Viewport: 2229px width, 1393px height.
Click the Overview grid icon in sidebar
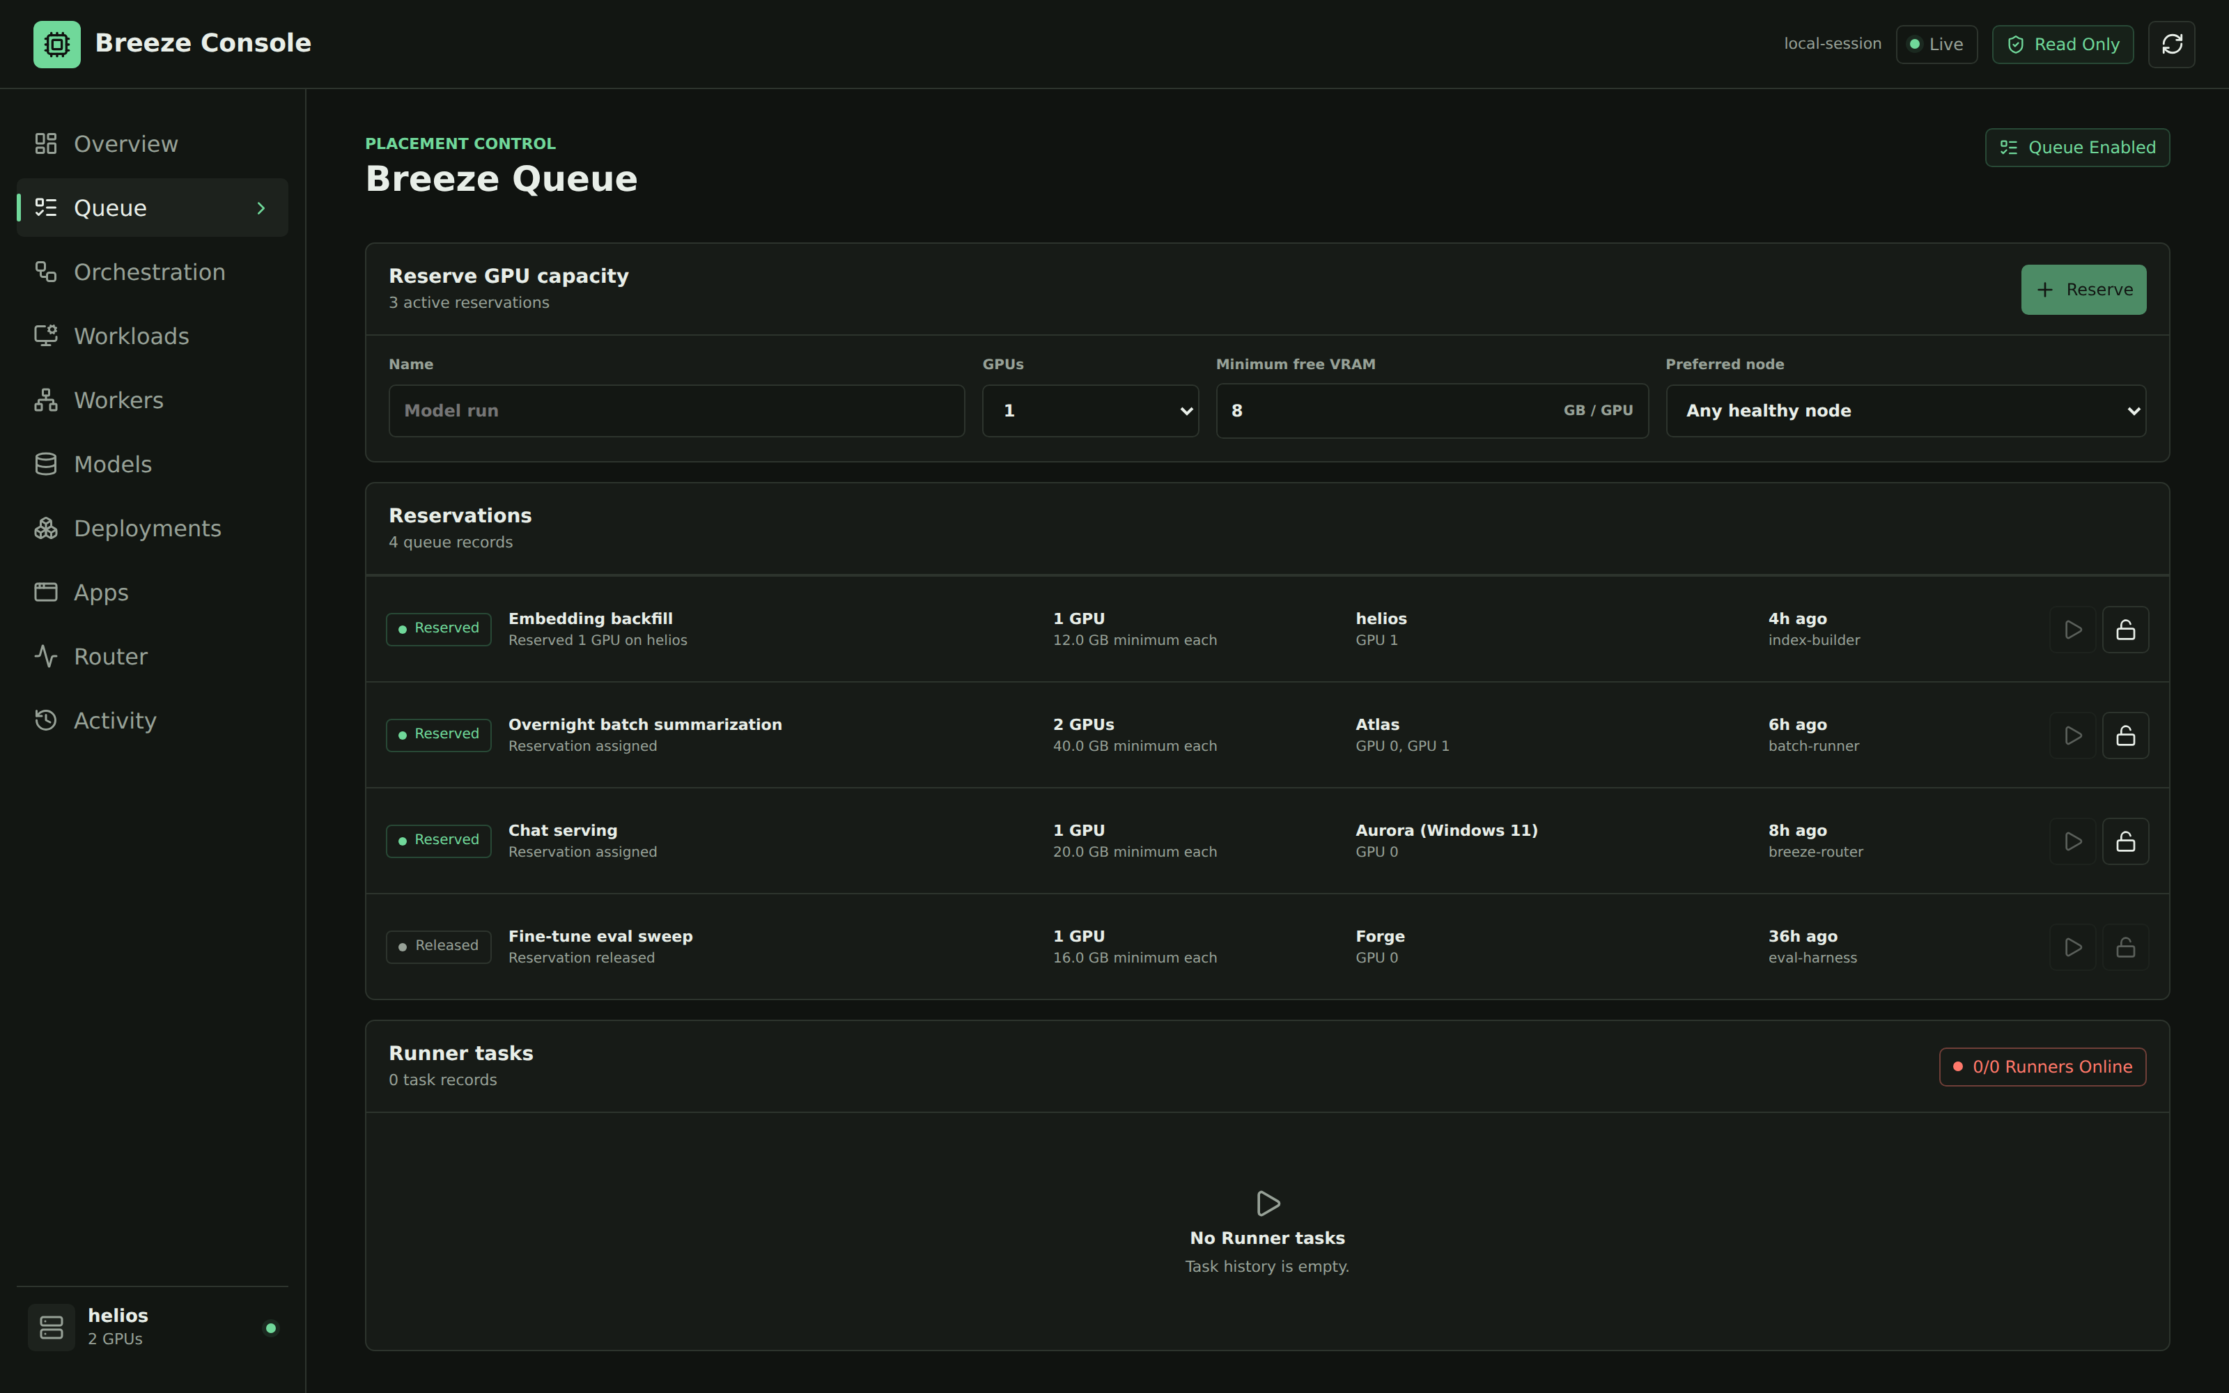click(46, 143)
